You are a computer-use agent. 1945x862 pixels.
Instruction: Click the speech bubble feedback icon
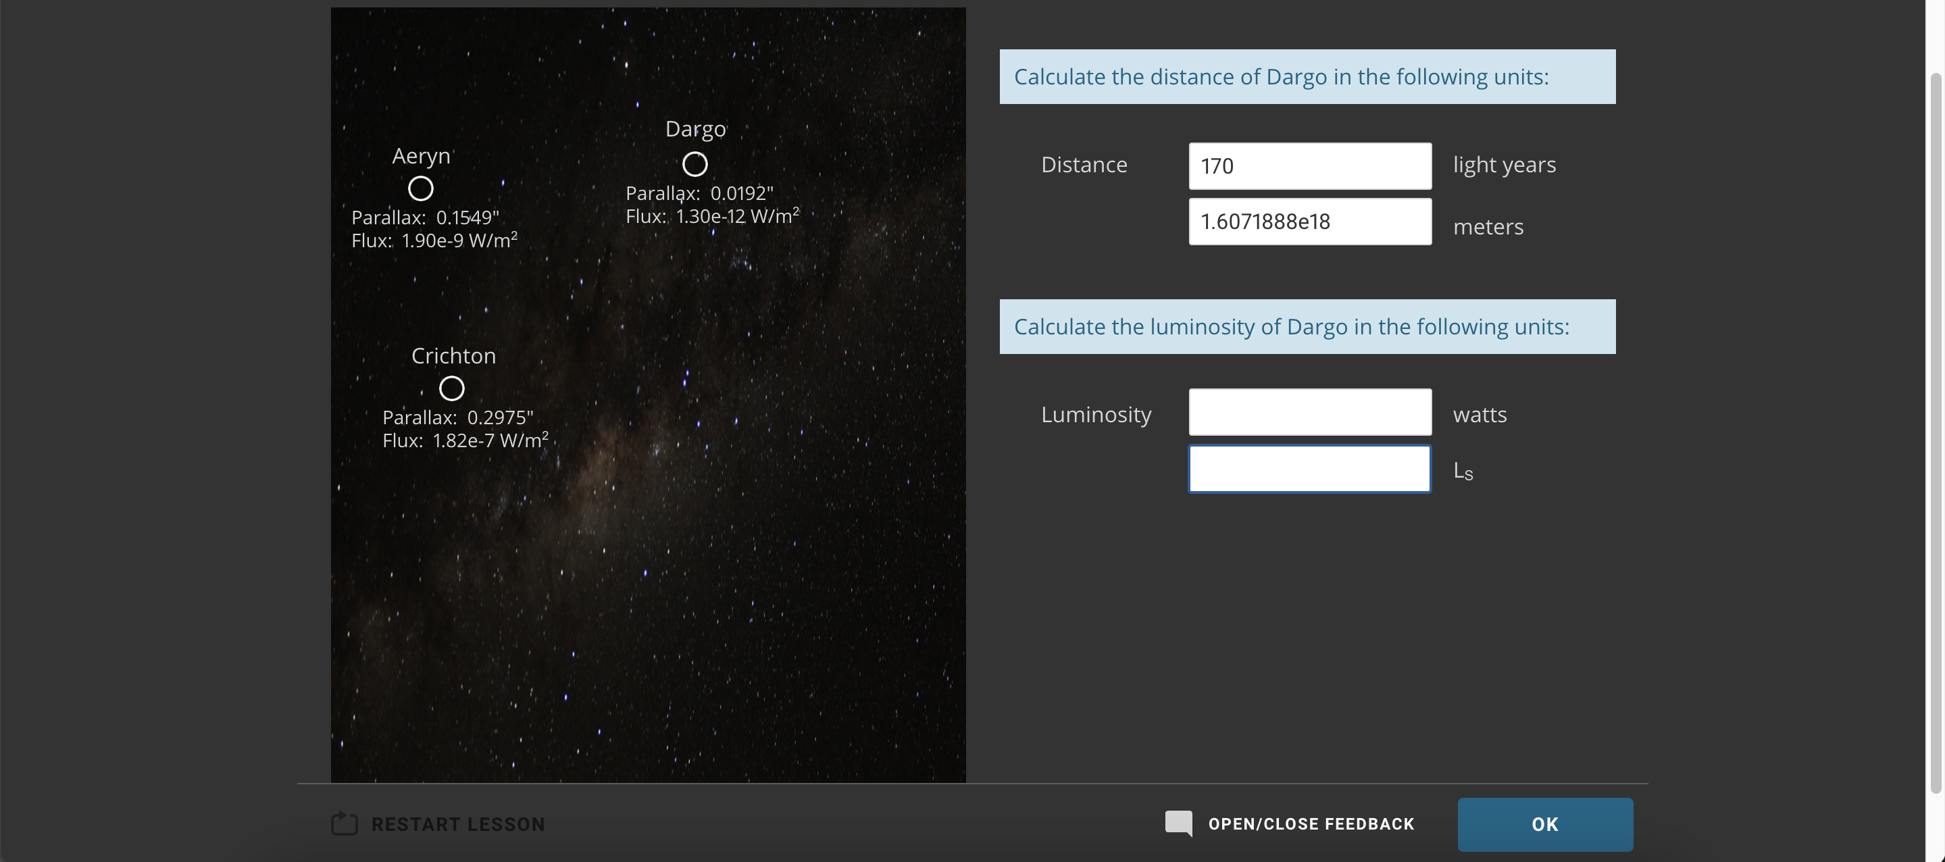(x=1180, y=823)
